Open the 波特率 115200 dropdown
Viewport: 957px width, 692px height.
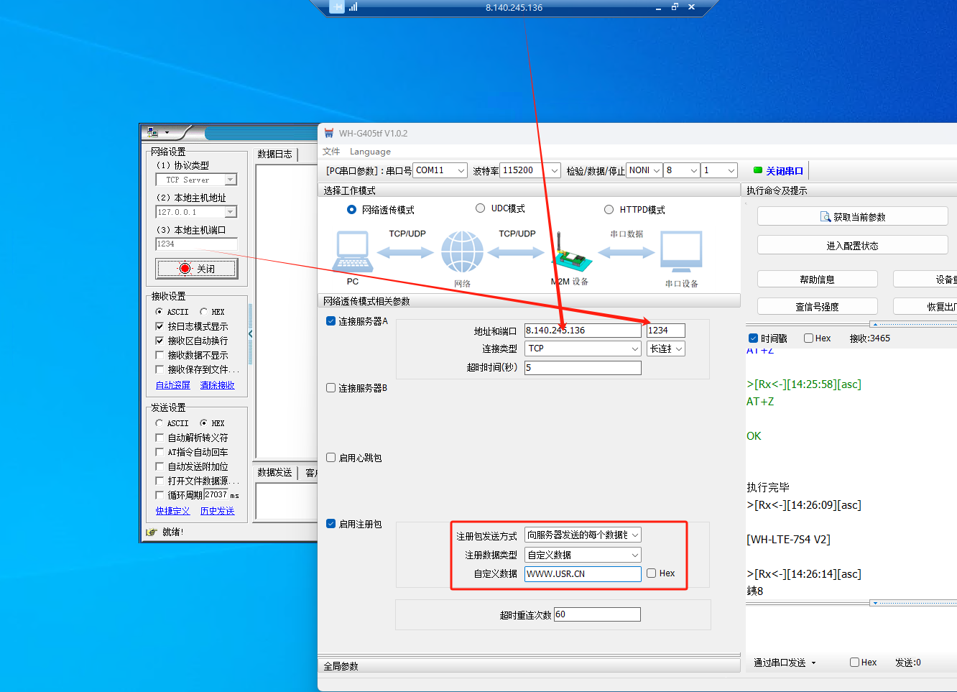click(530, 170)
